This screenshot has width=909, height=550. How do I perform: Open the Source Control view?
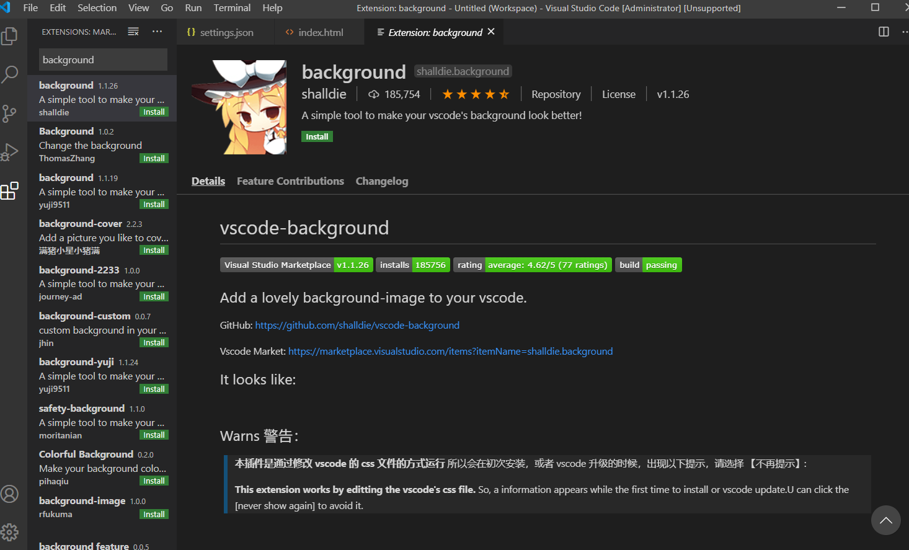[9, 113]
